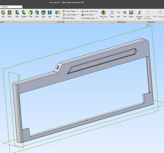Click the References group label
Screen dimensions: 164x153
pos(121,22)
